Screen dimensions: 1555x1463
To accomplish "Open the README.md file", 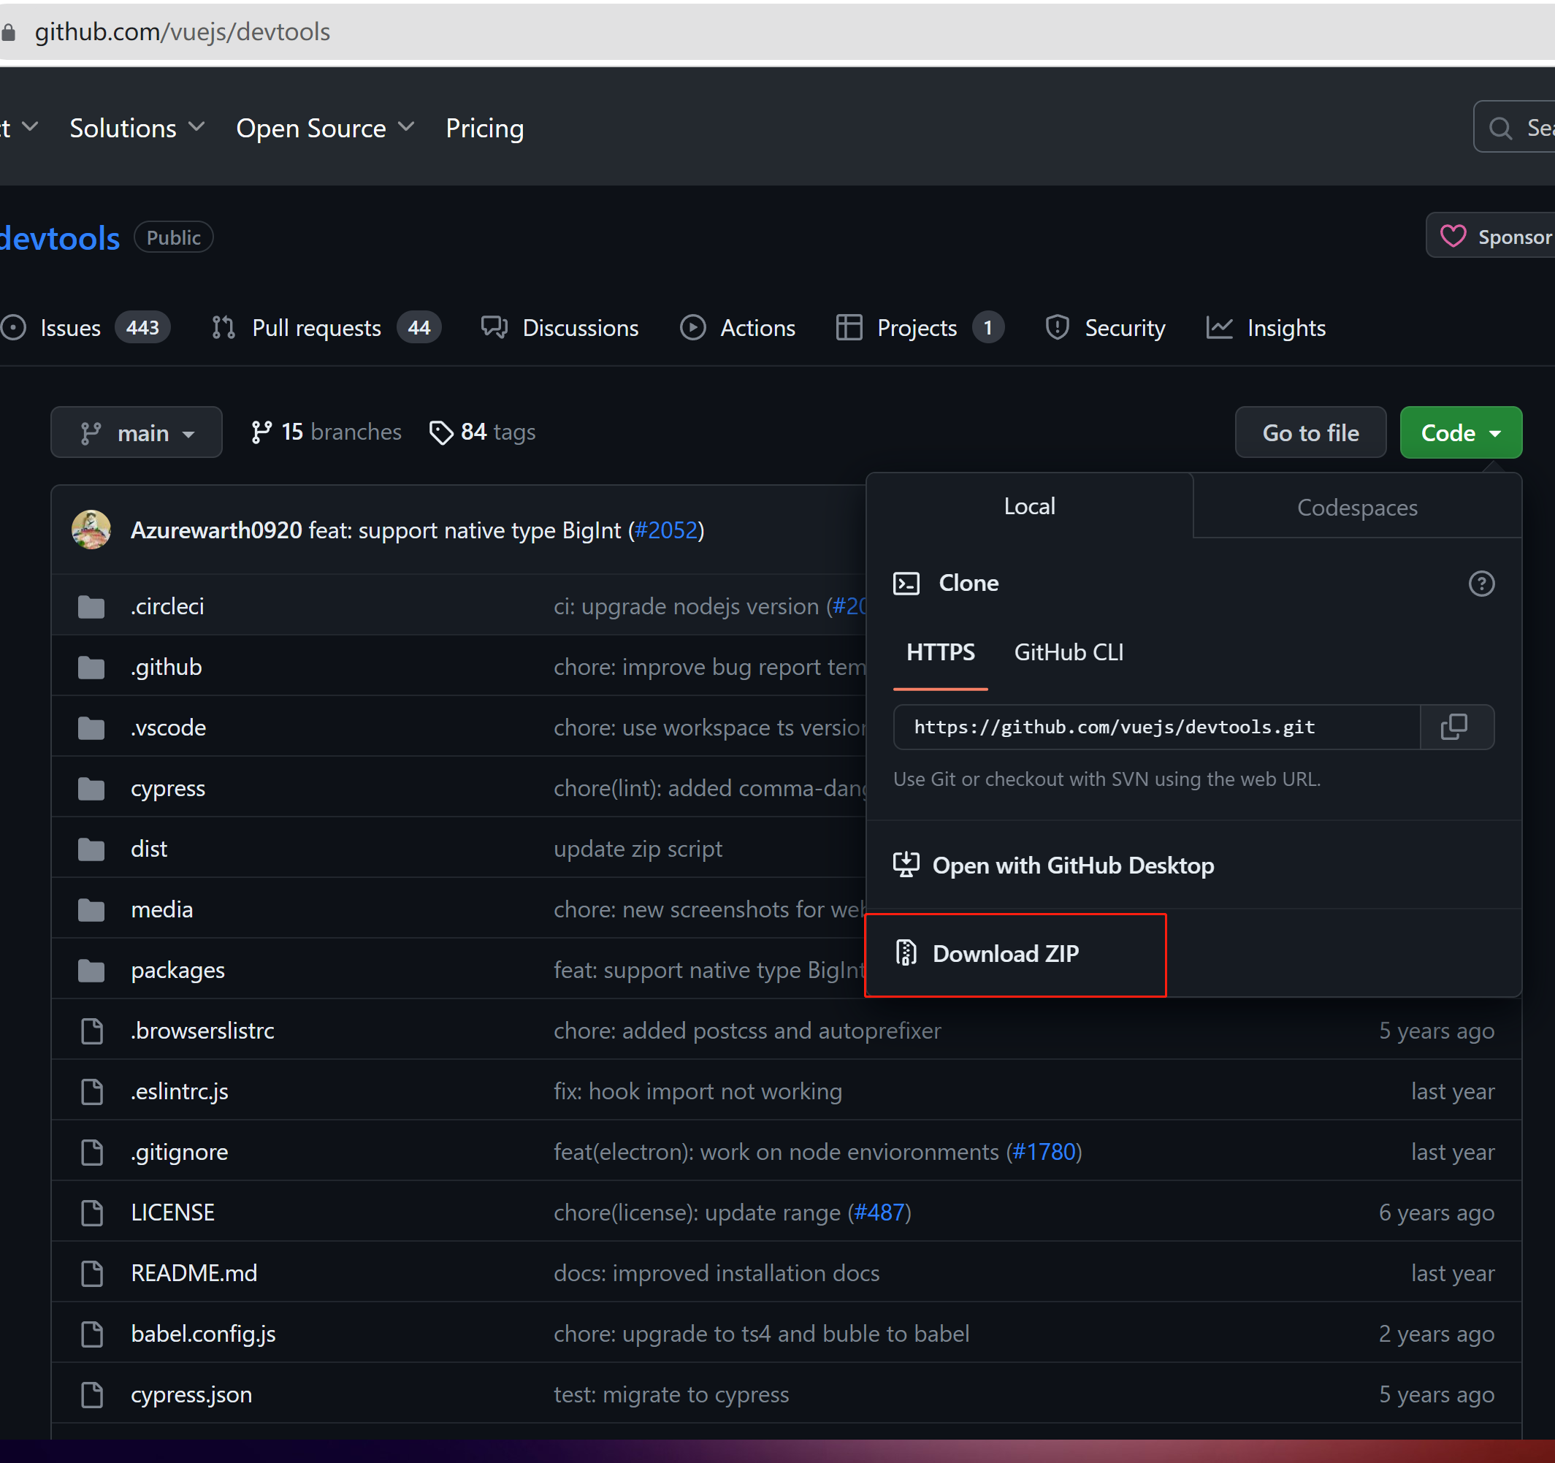I will click(194, 1273).
